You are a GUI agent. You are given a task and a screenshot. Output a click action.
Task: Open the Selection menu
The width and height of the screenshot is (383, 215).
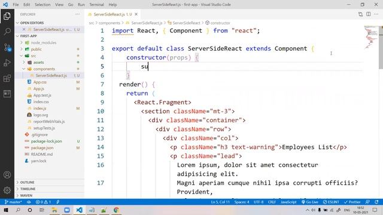point(42,5)
